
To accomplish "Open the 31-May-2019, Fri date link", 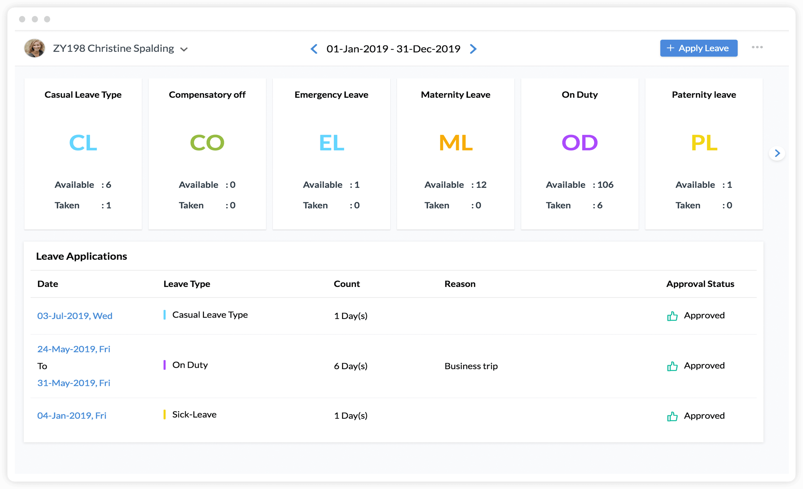I will pos(74,383).
